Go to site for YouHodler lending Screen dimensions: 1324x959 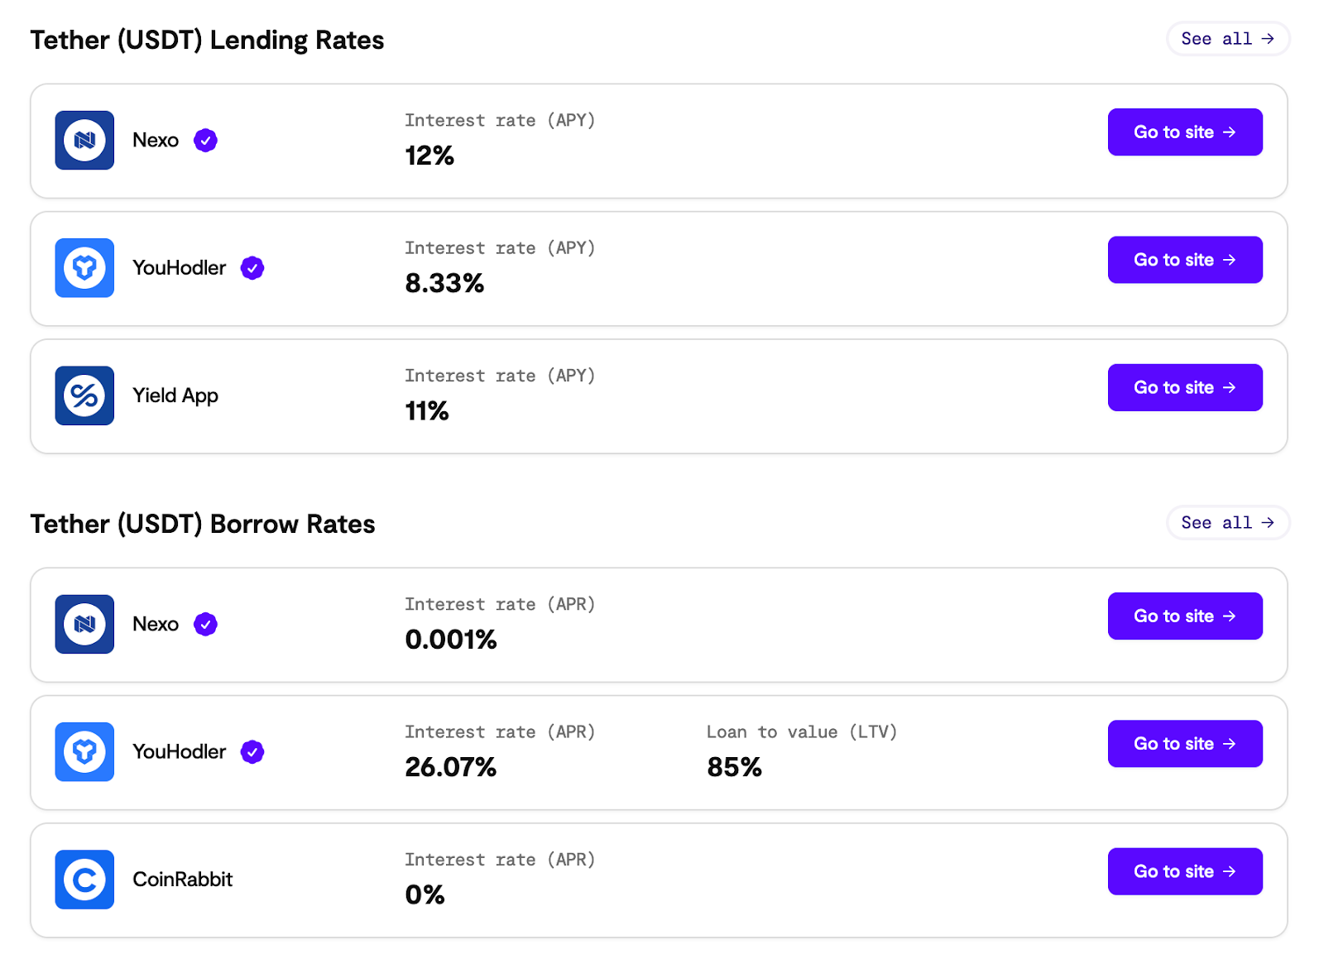click(1184, 260)
